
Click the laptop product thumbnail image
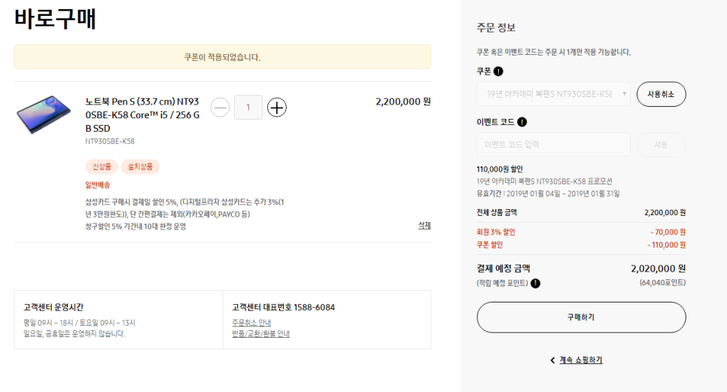[44, 114]
